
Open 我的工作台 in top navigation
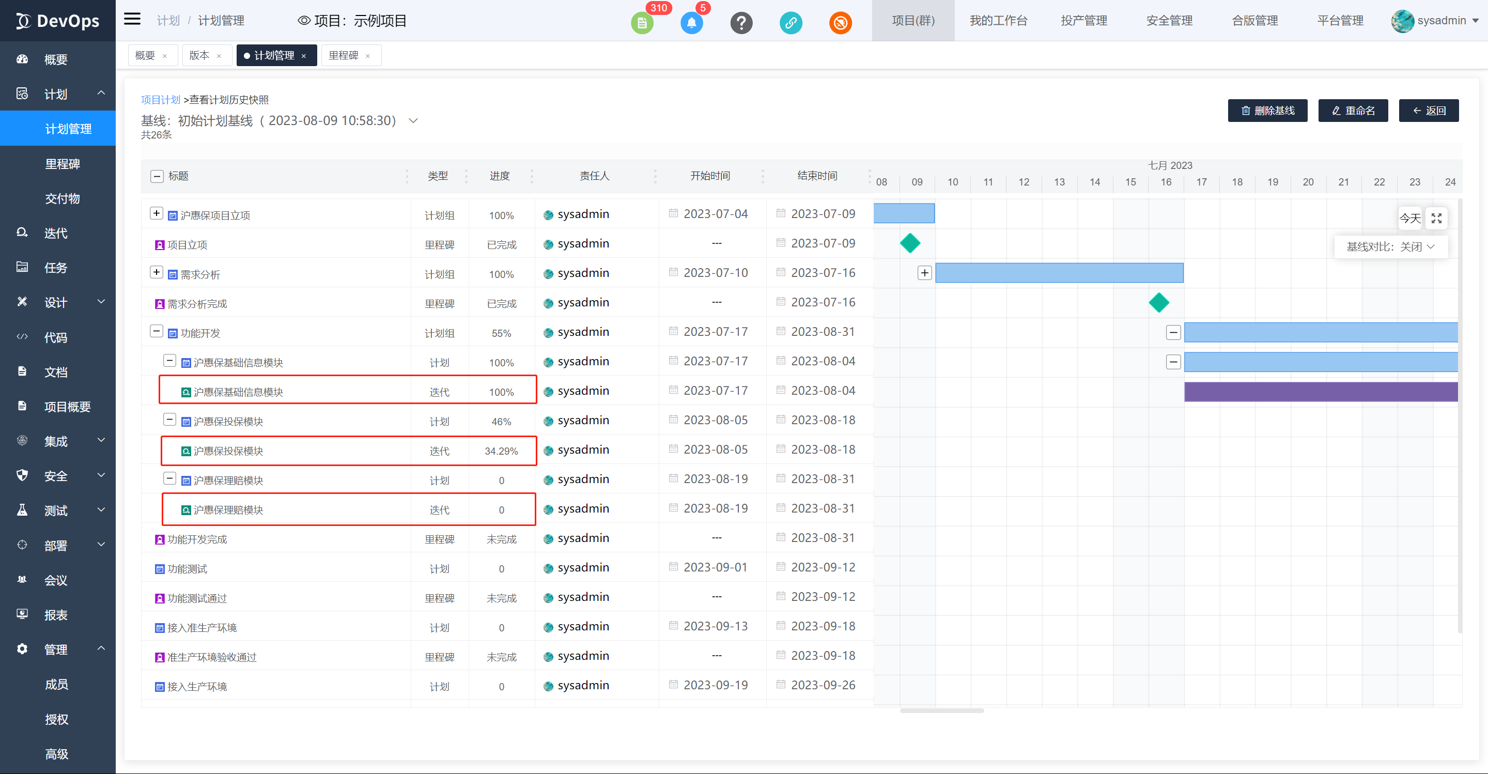coord(998,21)
